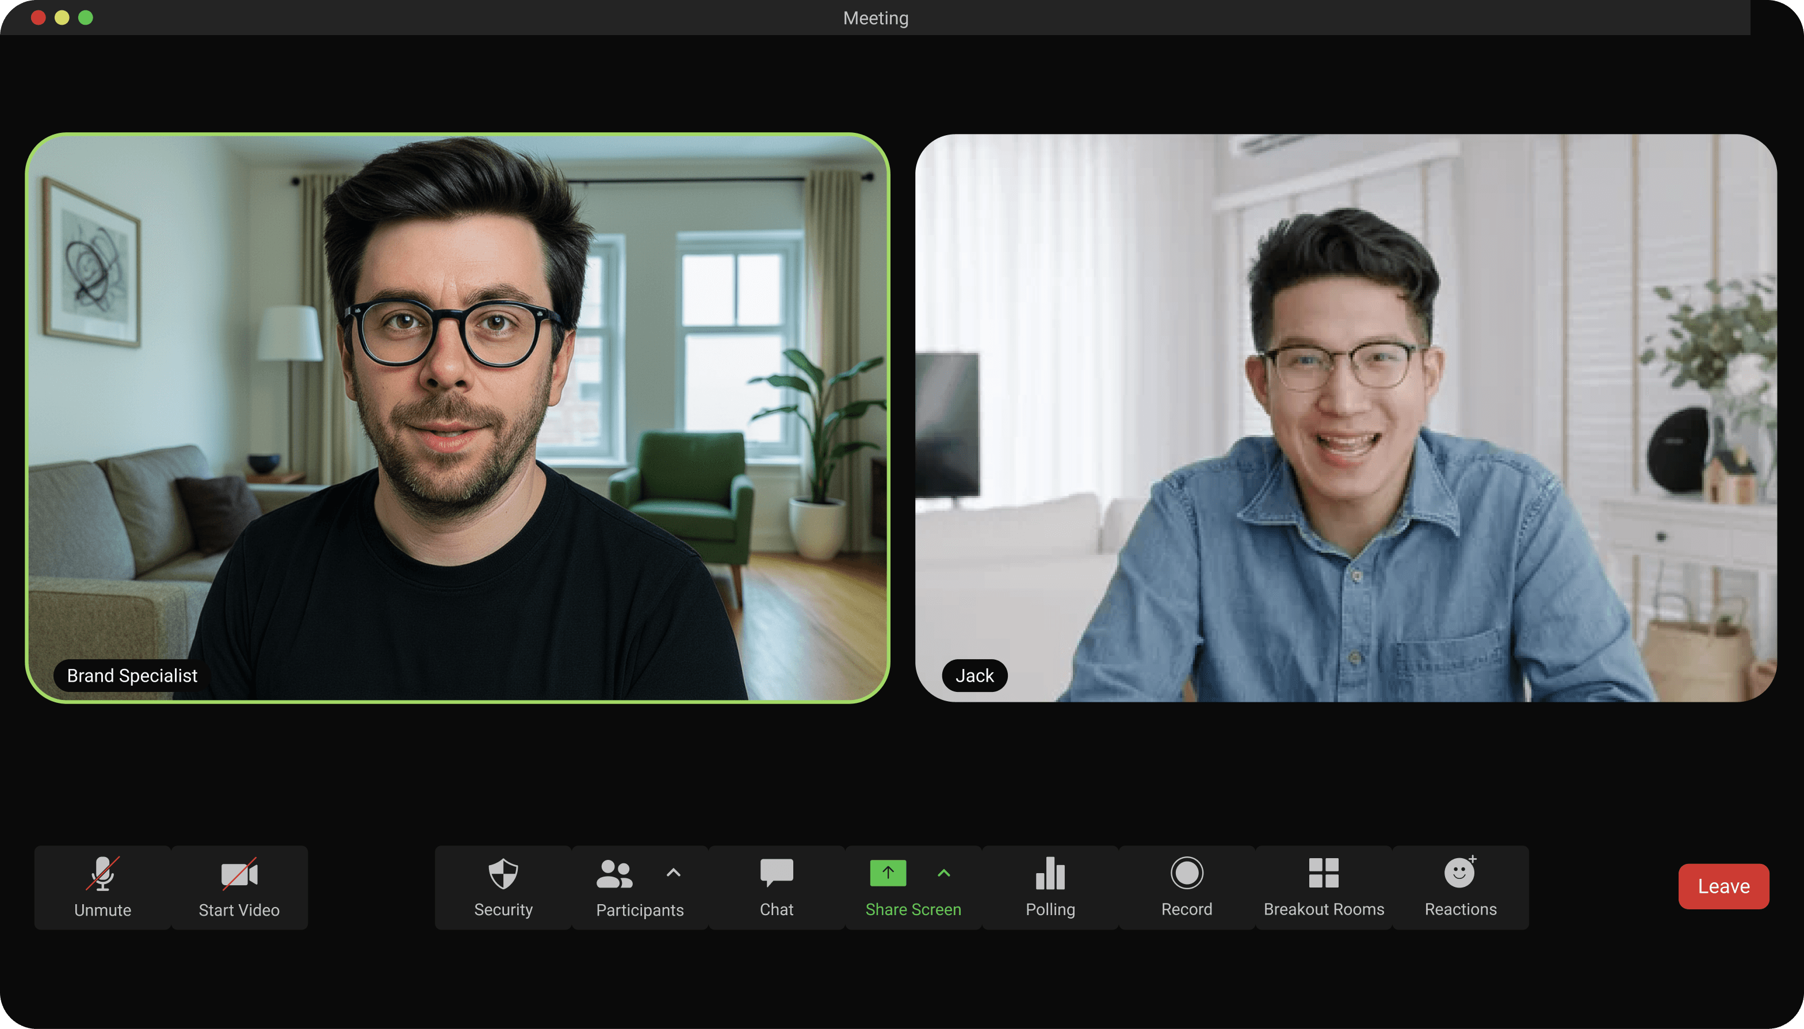Open the Chat bubble

[776, 886]
